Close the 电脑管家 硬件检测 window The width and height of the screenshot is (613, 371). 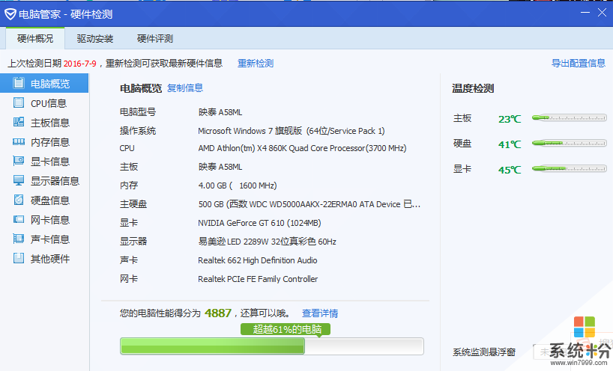pyautogui.click(x=602, y=13)
